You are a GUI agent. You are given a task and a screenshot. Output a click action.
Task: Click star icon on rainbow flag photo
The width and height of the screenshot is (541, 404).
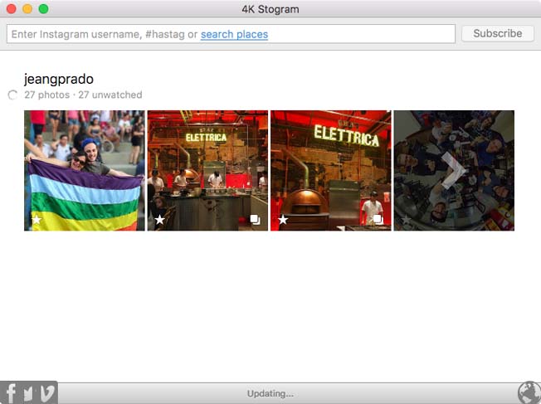coord(37,220)
